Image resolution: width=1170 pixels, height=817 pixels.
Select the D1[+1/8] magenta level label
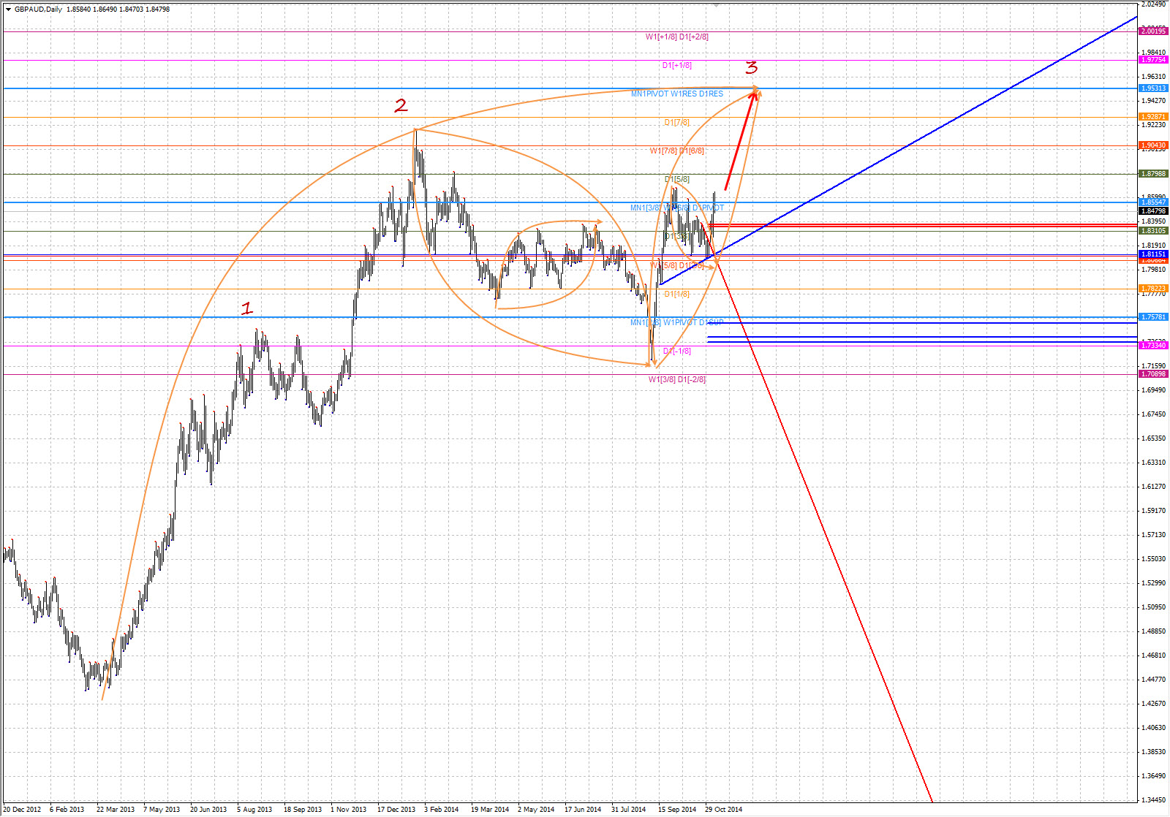click(x=676, y=66)
